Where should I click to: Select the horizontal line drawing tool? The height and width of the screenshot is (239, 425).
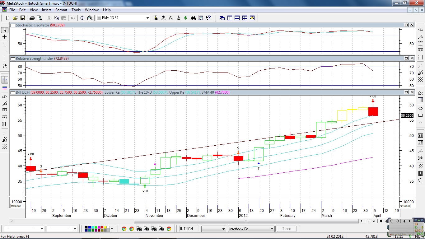[5, 52]
